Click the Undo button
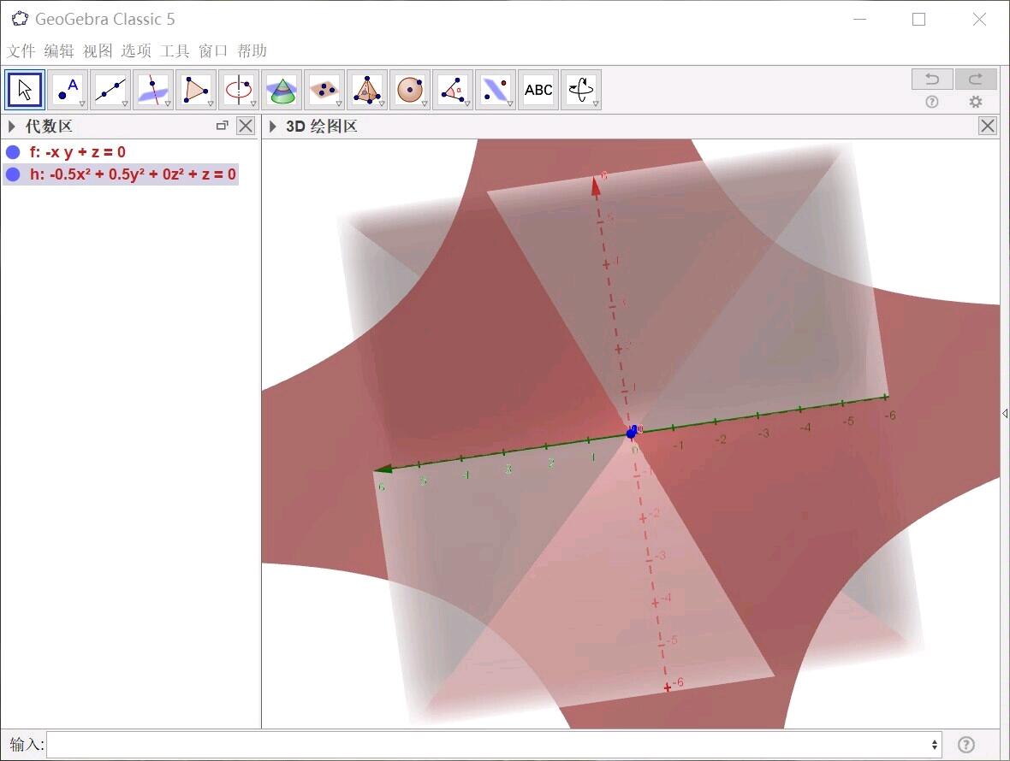 [x=932, y=80]
